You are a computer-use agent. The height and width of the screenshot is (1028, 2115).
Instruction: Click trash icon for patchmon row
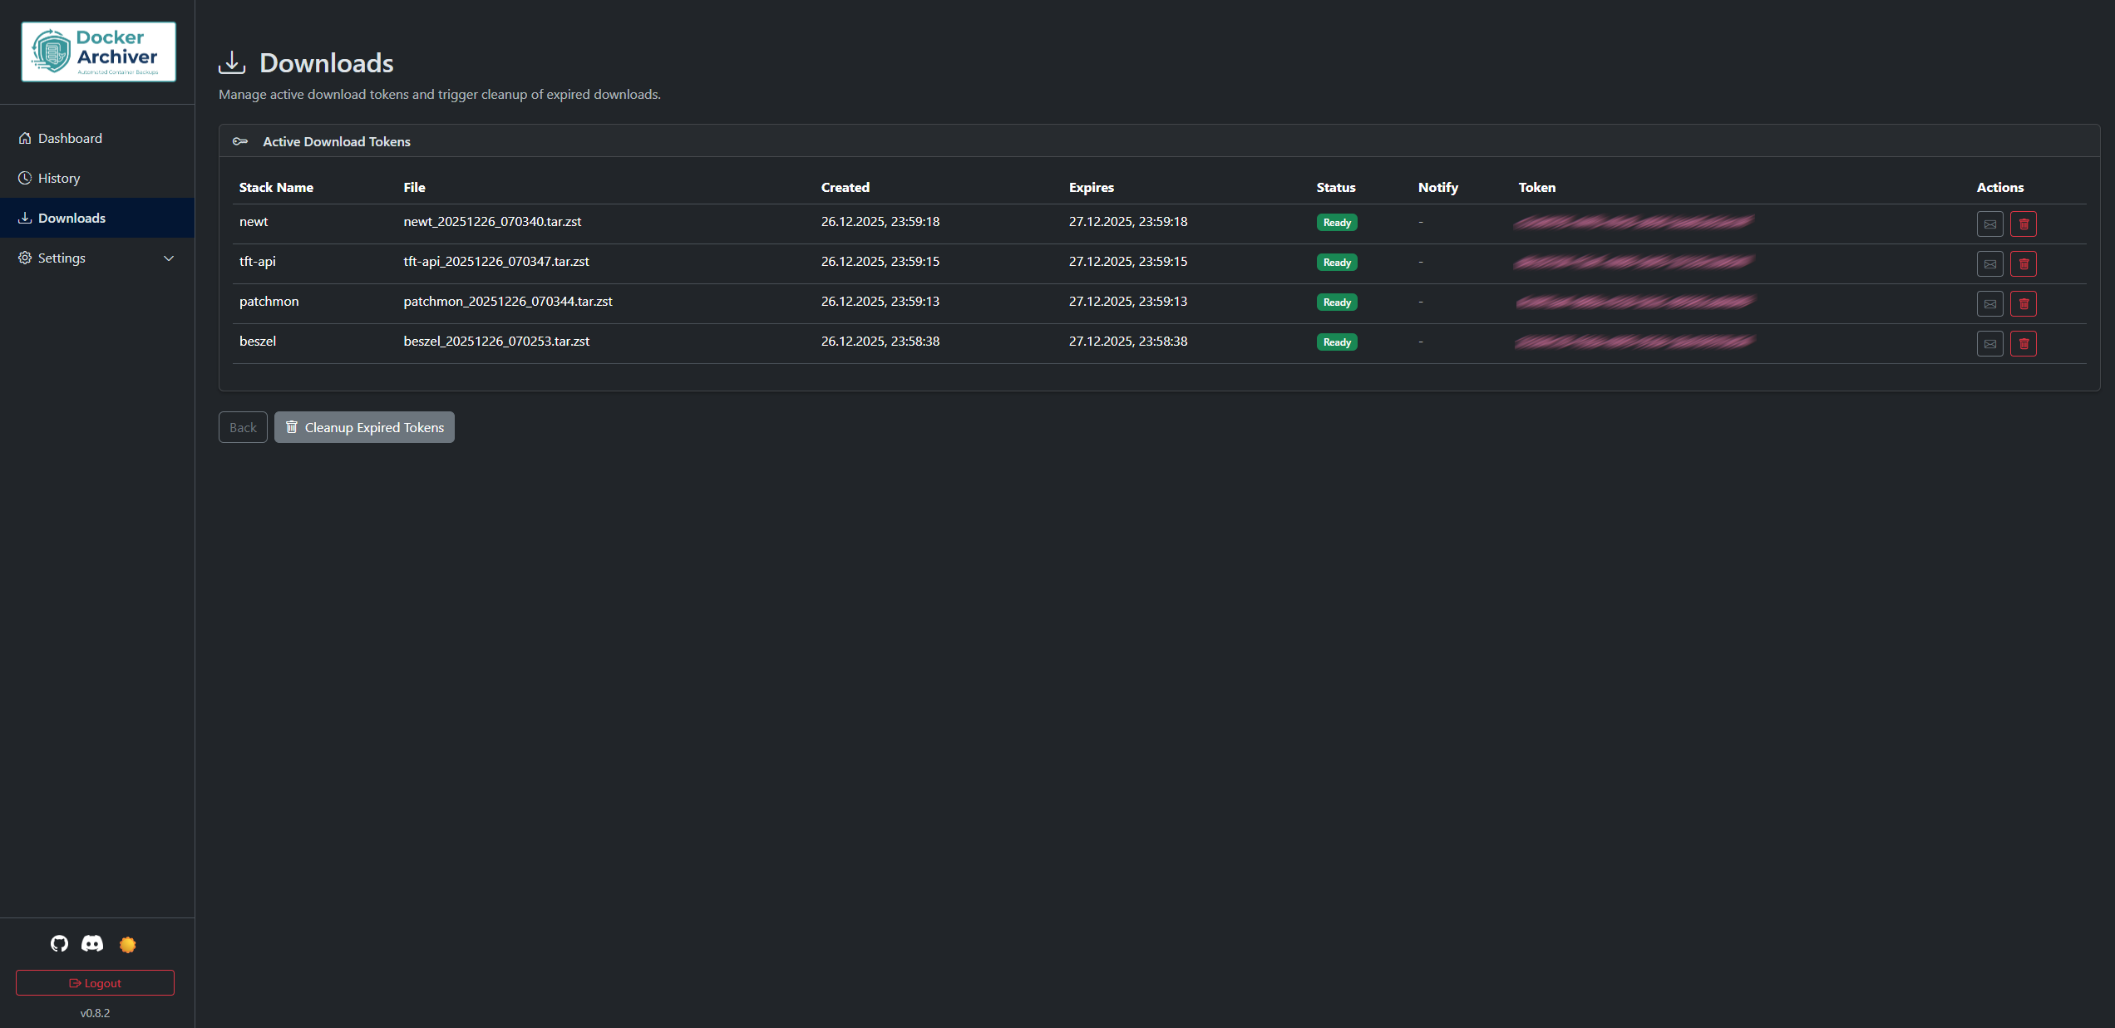[2023, 303]
